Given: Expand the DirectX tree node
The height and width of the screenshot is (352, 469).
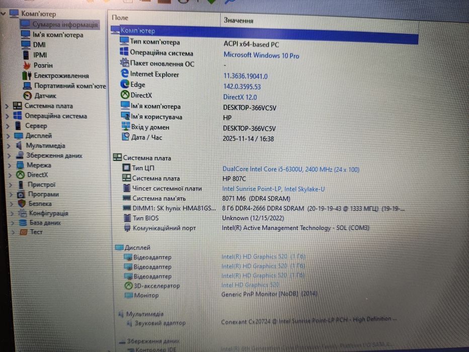Looking at the screenshot, I should pos(10,175).
